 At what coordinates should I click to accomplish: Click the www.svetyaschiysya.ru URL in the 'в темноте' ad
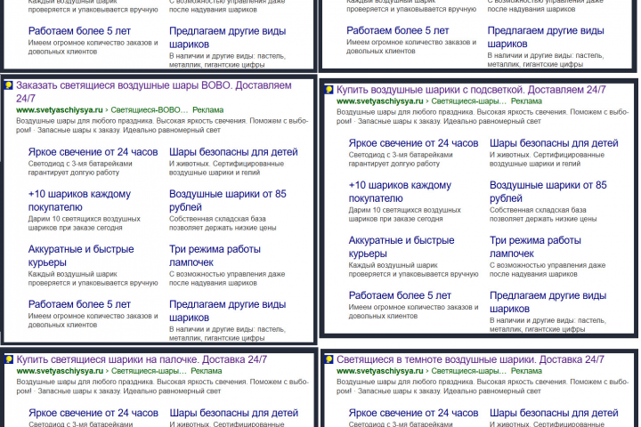point(380,371)
